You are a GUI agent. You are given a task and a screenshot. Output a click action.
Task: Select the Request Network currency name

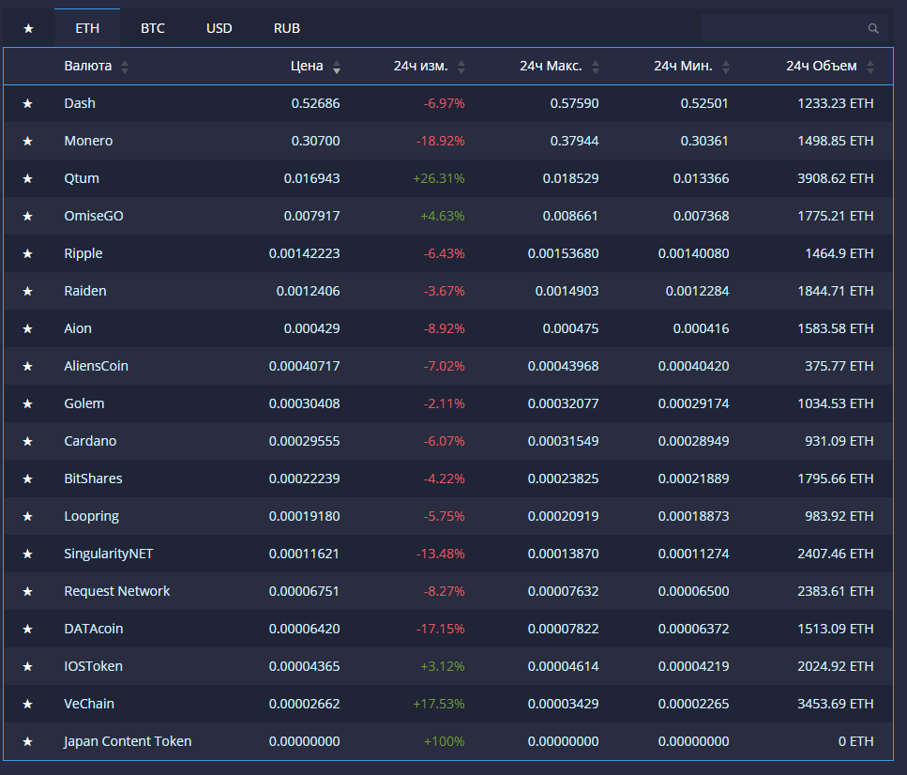(x=117, y=591)
